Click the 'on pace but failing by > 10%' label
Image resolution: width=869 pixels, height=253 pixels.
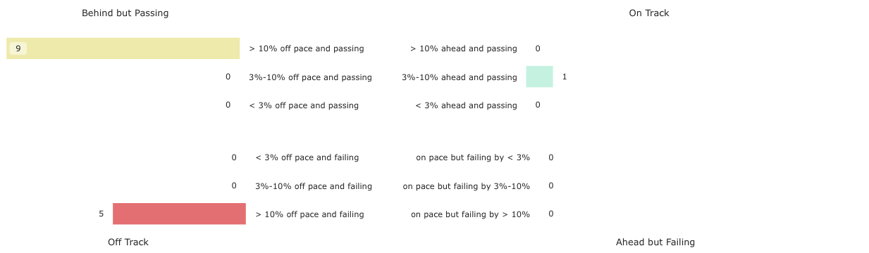pos(471,214)
